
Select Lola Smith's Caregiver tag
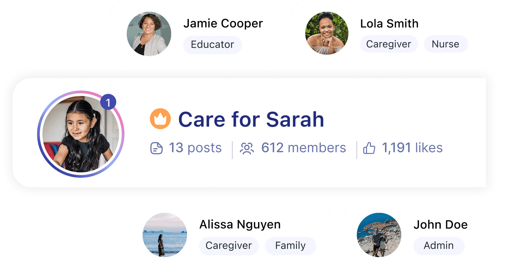(388, 44)
